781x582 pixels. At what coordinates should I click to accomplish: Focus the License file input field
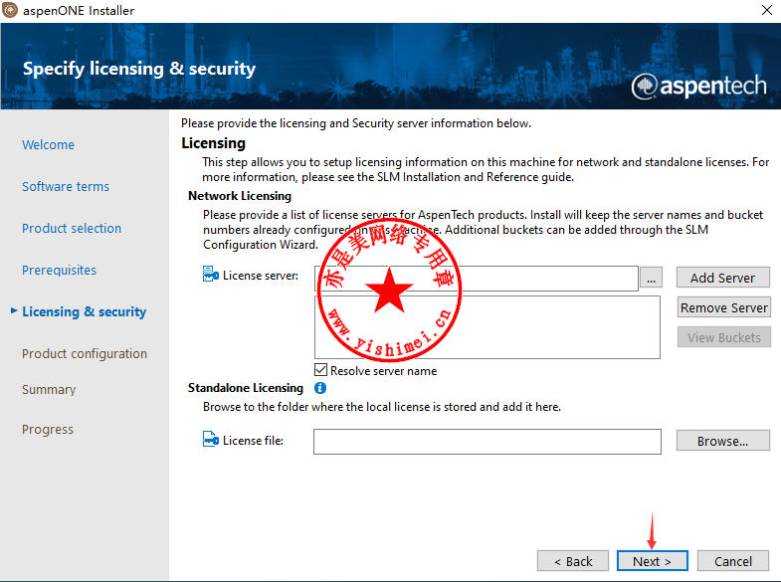click(488, 442)
